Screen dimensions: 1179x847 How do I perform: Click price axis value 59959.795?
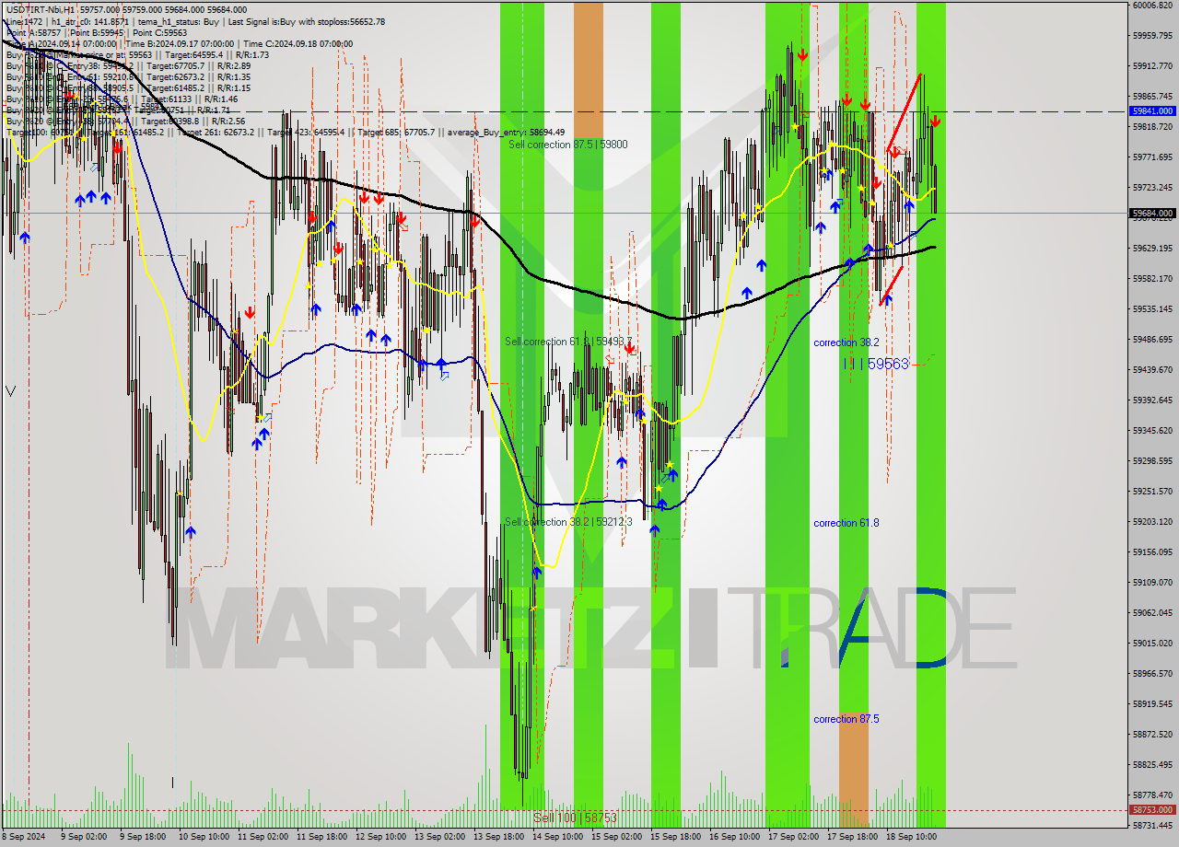(x=1152, y=36)
